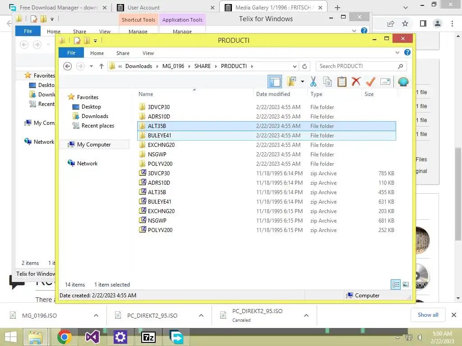The height and width of the screenshot is (346, 462).
Task: Click the Cut scissors icon
Action: click(x=313, y=82)
